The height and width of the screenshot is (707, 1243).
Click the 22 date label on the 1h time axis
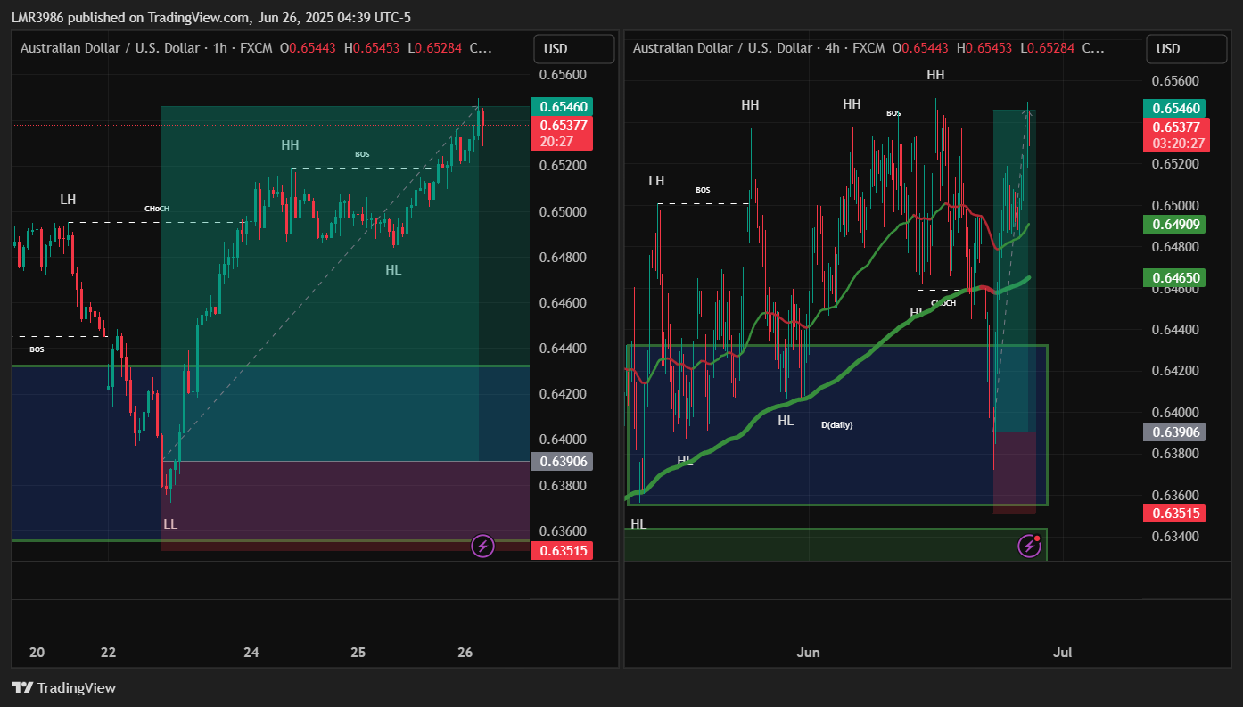coord(109,653)
